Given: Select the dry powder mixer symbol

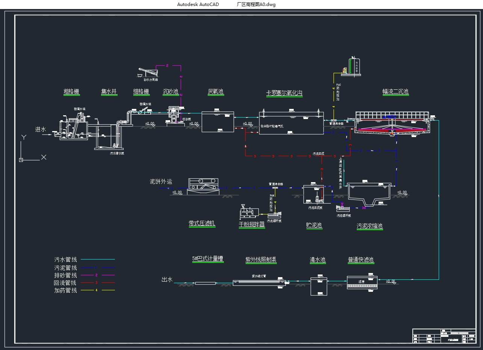Looking at the screenshot, I should pos(249,213).
